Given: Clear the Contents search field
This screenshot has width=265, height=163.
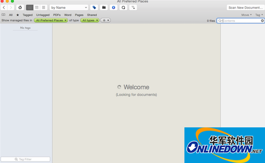Looking at the screenshot, I should [262, 20].
